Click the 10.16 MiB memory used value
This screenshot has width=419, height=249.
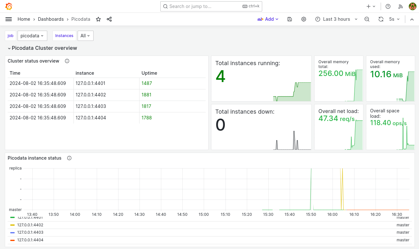pos(386,74)
